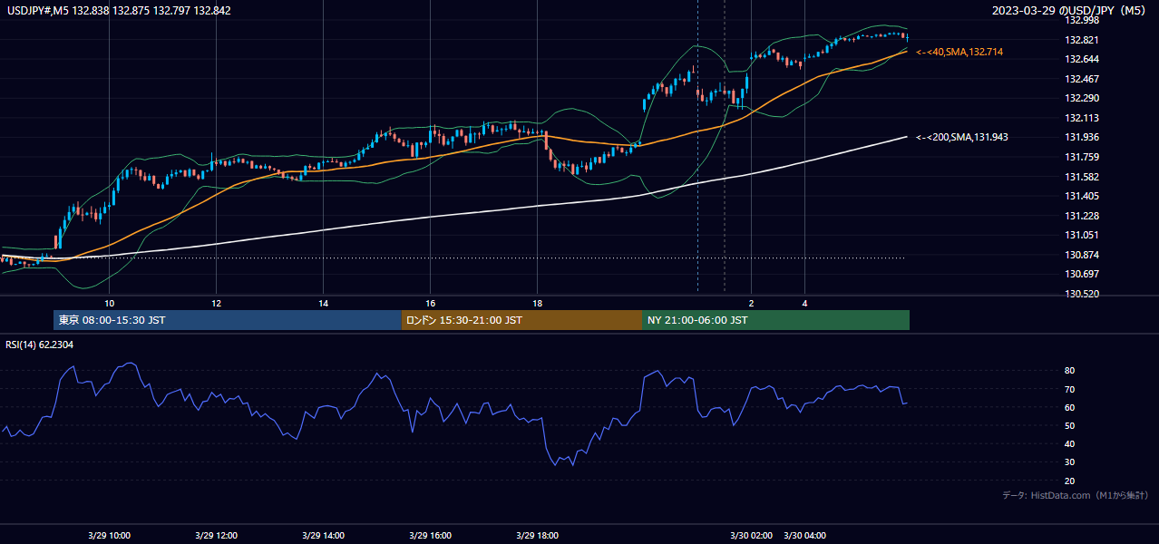Click the price axis value 130.697
This screenshot has height=544, width=1159.
1081,275
